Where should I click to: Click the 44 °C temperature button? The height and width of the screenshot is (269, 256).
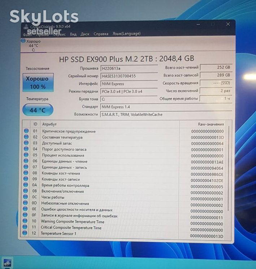coord(38,110)
